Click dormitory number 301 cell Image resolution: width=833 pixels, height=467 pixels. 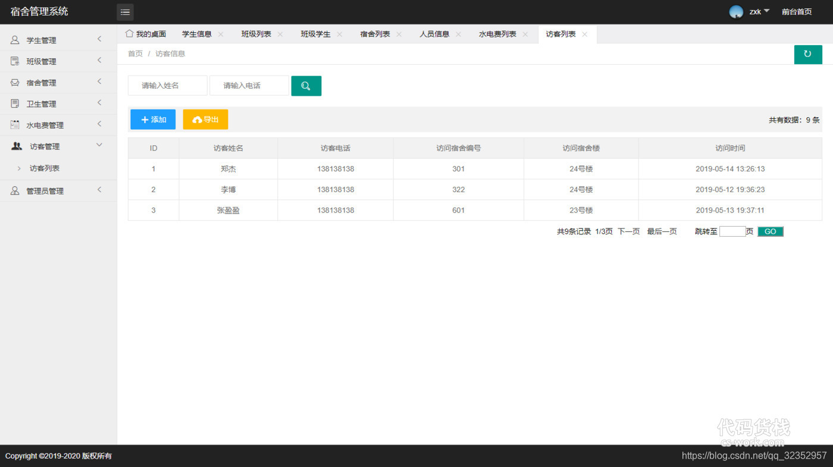coord(459,169)
